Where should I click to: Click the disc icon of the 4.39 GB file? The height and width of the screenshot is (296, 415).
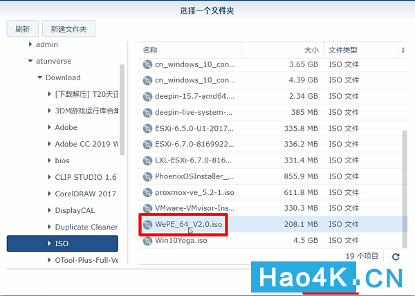[147, 80]
